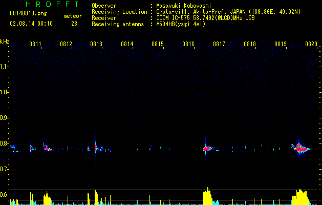
Task: Click the large meteor echo before 0820
Action: coord(301,148)
